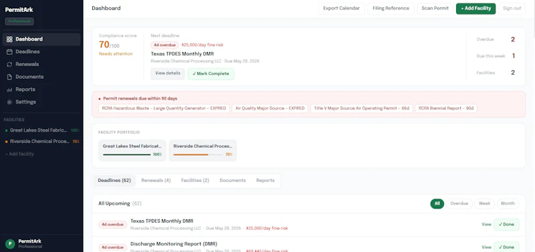Mark Discharge Monitoring Report row Done
The width and height of the screenshot is (535, 252).
(x=506, y=247)
